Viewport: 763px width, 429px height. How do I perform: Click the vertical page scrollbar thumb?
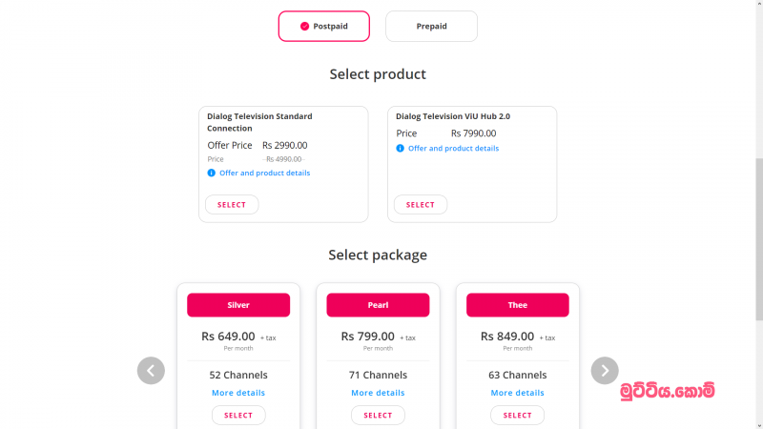click(759, 239)
